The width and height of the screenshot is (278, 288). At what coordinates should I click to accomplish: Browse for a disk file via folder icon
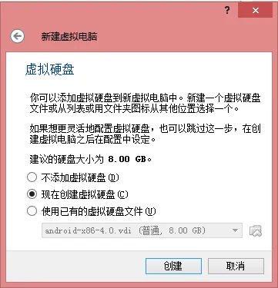[256, 230]
